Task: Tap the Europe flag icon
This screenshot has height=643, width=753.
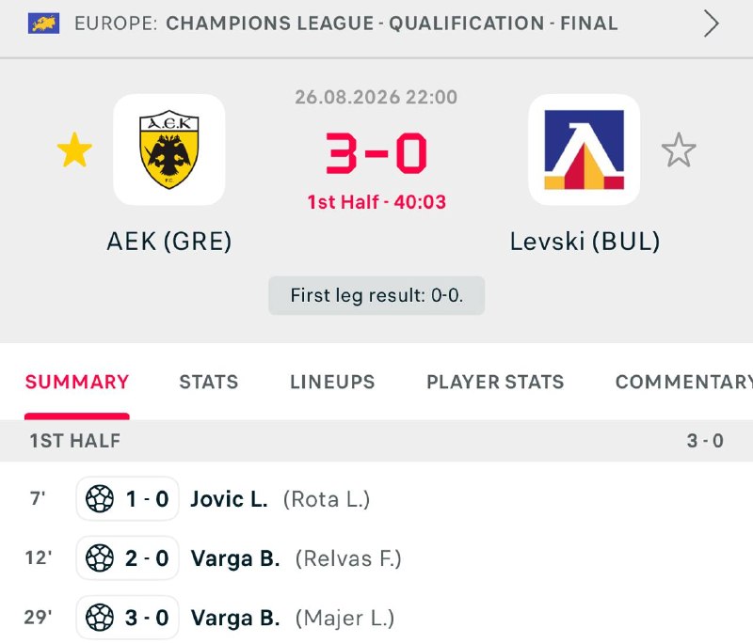Action: pos(43,24)
